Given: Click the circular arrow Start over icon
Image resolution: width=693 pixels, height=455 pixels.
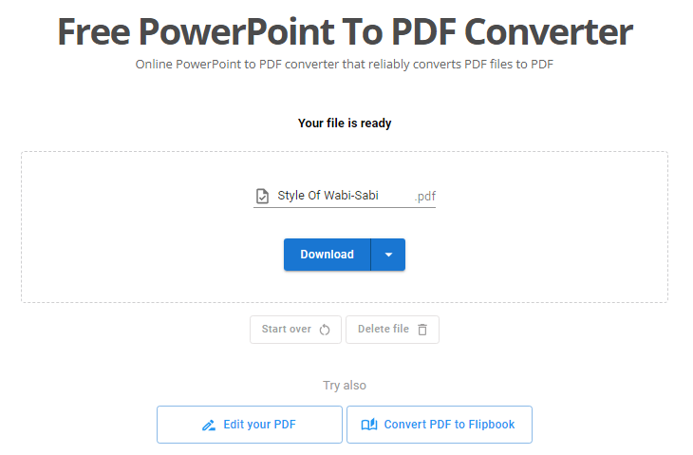Looking at the screenshot, I should point(325,330).
